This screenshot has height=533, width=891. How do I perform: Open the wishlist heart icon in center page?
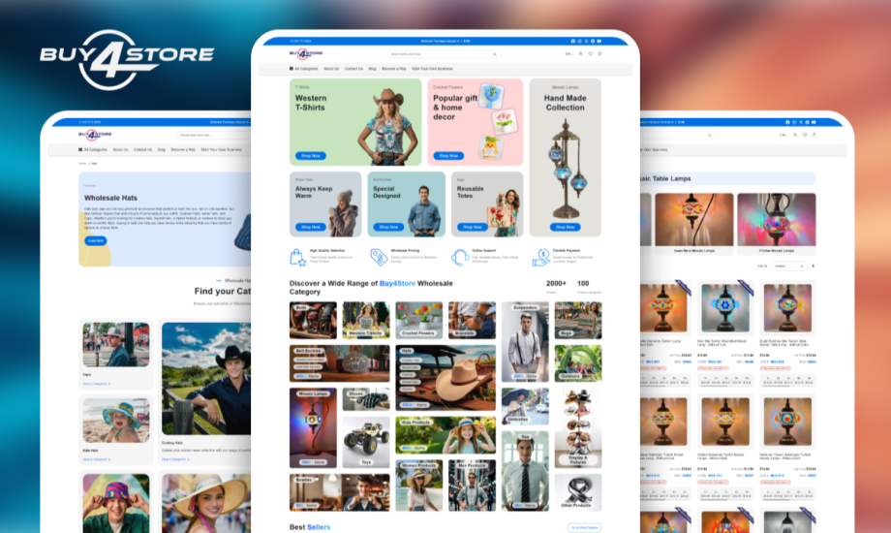pyautogui.click(x=590, y=54)
